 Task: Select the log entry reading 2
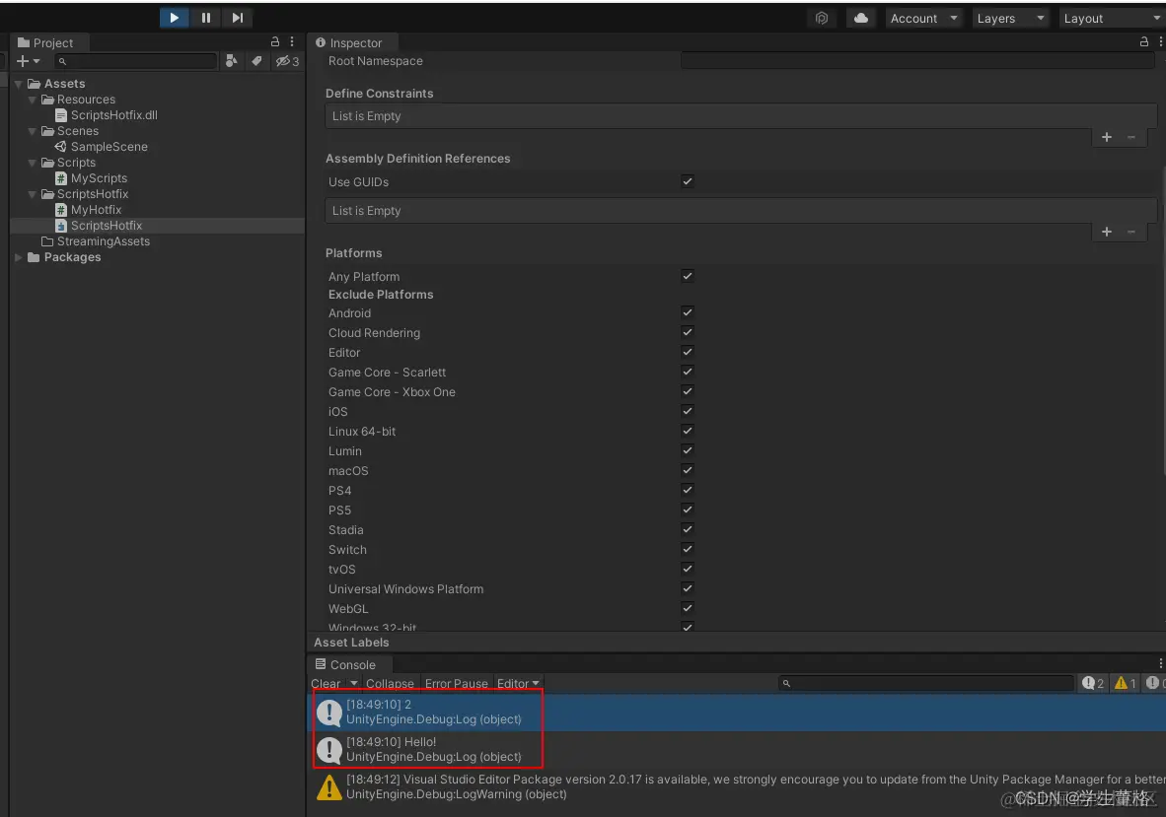click(x=736, y=712)
